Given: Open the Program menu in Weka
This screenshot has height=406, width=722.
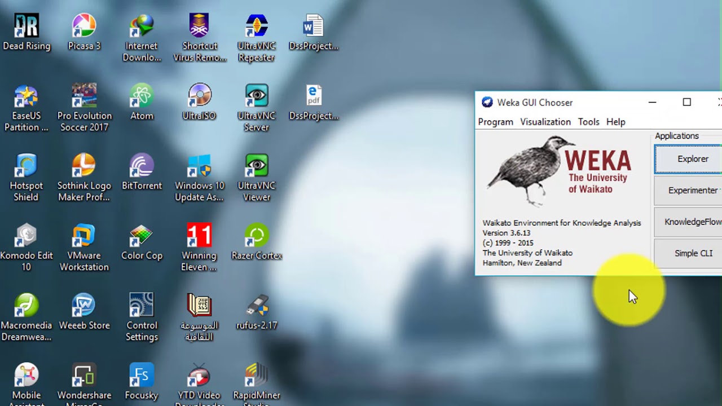Looking at the screenshot, I should 496,122.
